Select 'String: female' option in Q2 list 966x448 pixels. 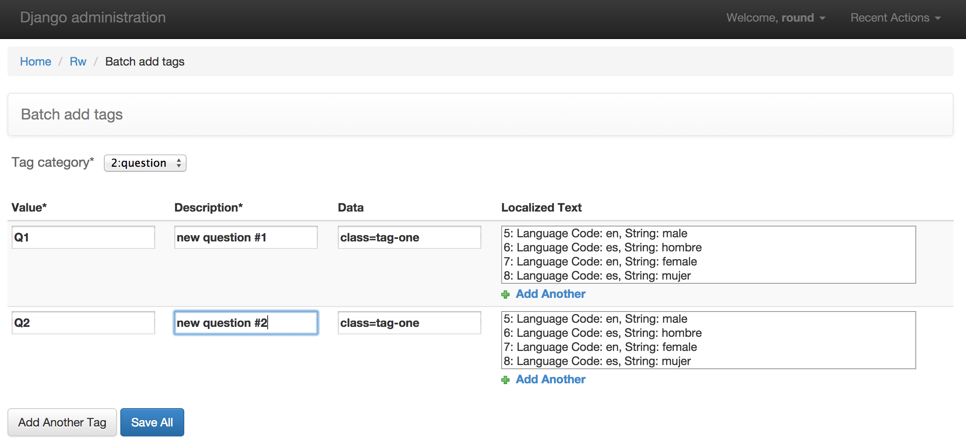(x=600, y=347)
